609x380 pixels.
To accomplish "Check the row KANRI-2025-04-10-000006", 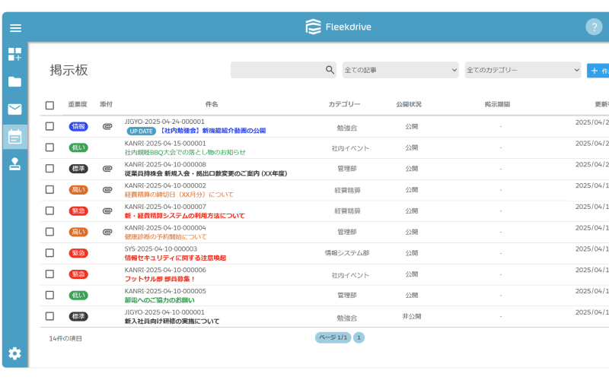I will [x=49, y=274].
